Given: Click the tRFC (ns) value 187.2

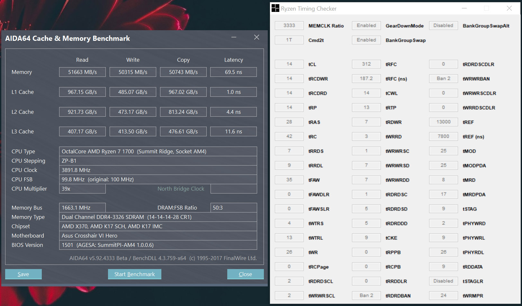Looking at the screenshot, I should 366,78.
